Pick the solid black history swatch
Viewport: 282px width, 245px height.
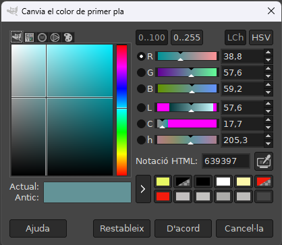point(203,182)
